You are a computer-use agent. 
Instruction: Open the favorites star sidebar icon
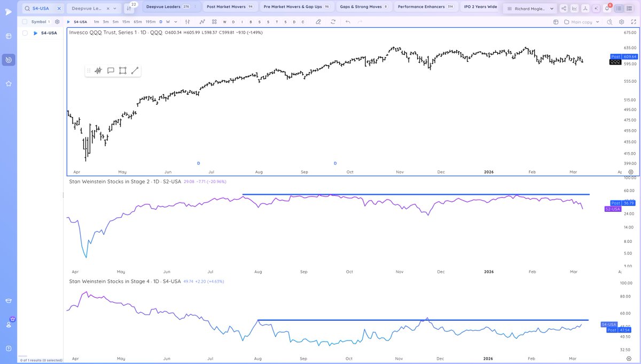pos(9,84)
